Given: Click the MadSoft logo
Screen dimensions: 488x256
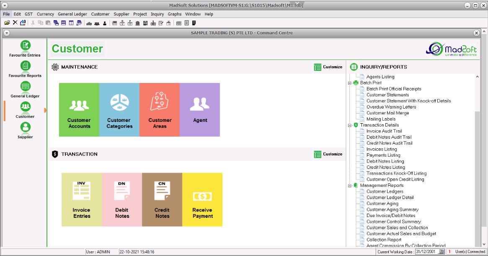Looking at the screenshot, I should click(x=451, y=49).
